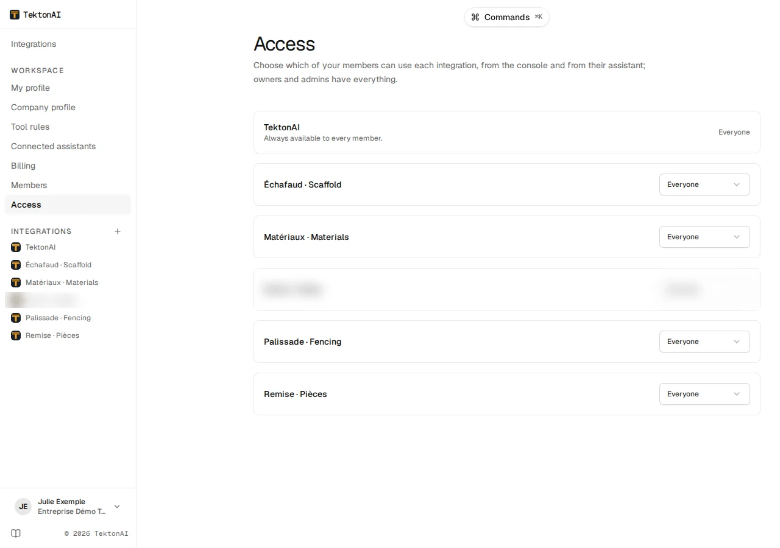This screenshot has width=780, height=548.
Task: Click the command symbol icon in Commands
Action: tap(475, 17)
